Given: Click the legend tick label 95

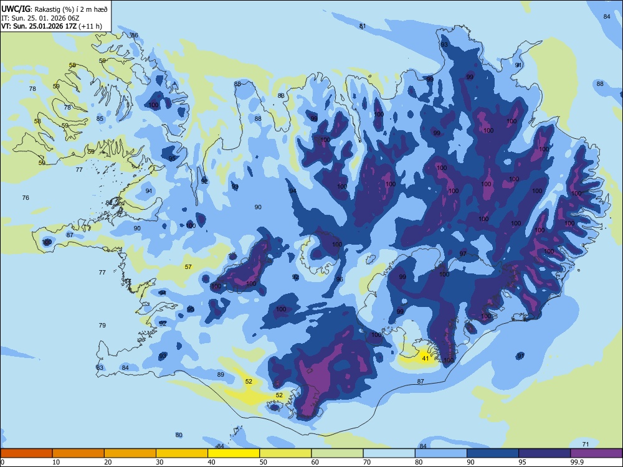Looking at the screenshot, I should pos(523,462).
